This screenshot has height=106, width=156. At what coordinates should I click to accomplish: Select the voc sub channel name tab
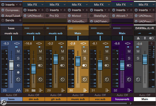100,99
